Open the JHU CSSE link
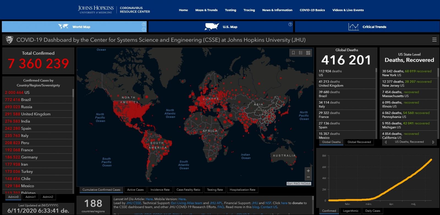Screen dimensions: 440x215 coord(134,203)
